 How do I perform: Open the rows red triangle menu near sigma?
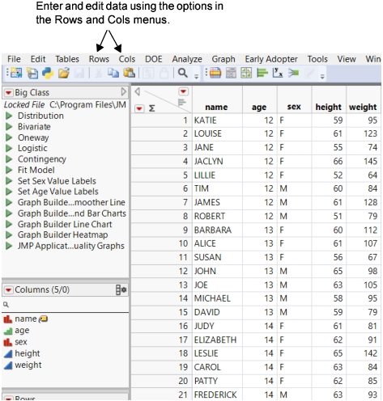139,108
